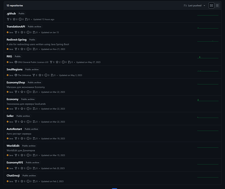Click the star icon on the Economy repository
Screen dimensions: 225x189
tap(22, 109)
